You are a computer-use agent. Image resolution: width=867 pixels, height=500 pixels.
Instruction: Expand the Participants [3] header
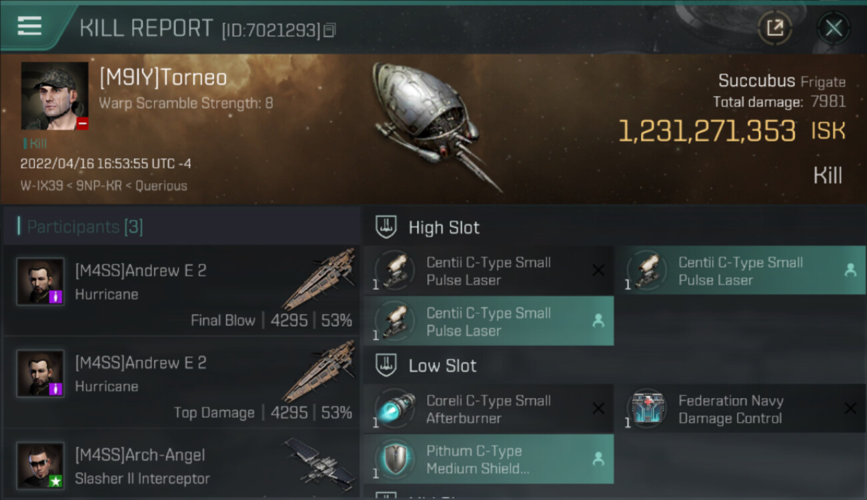(x=181, y=227)
